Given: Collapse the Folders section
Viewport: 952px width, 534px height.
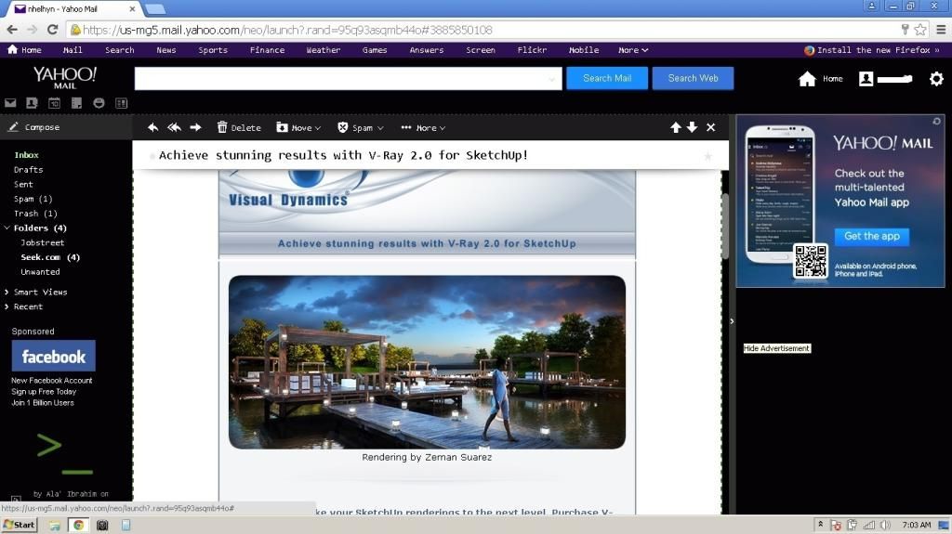Looking at the screenshot, I should pyautogui.click(x=7, y=228).
